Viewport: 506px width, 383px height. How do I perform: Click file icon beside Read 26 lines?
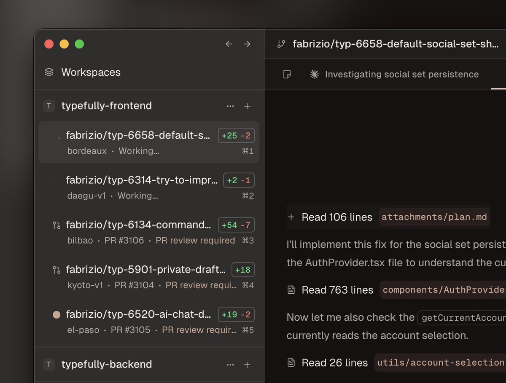(291, 363)
